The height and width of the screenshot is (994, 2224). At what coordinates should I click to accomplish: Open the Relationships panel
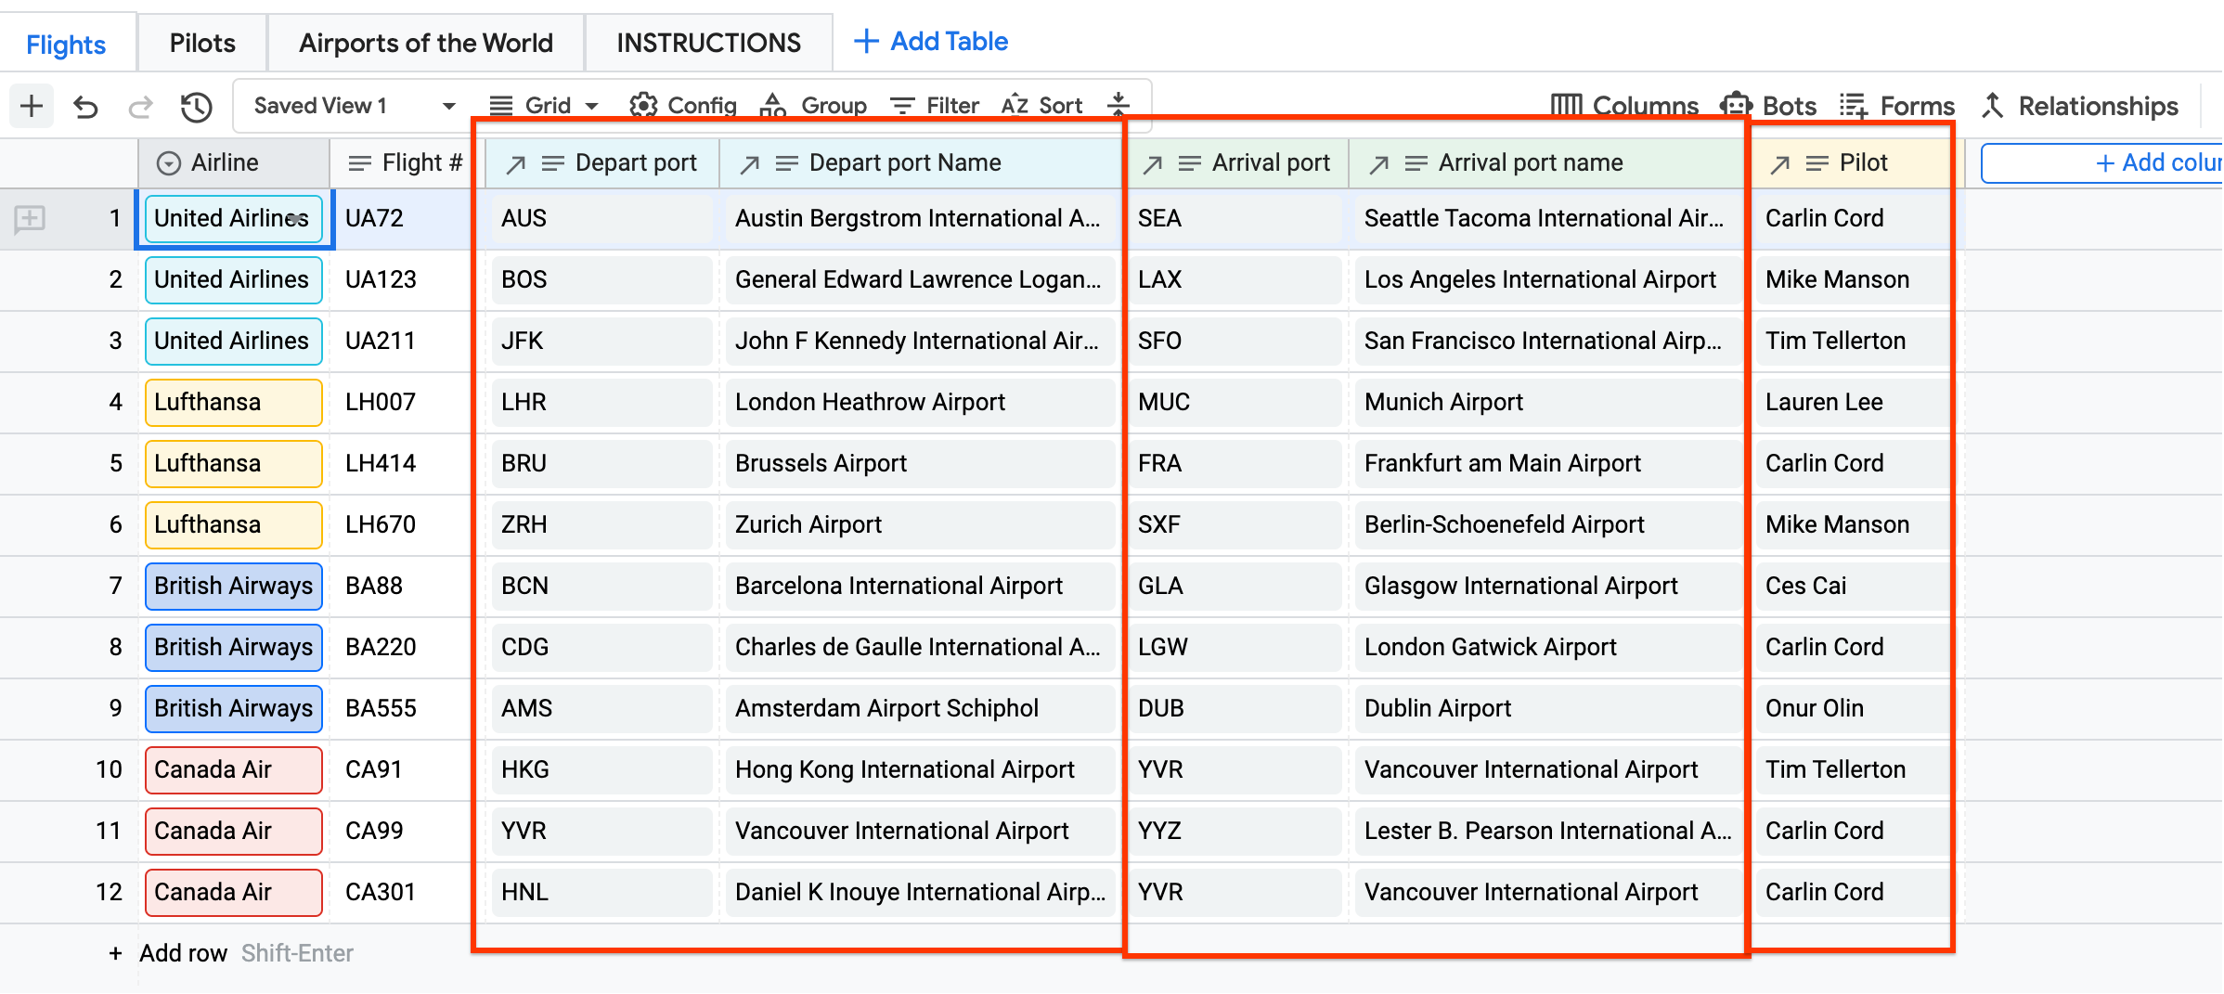click(x=2079, y=106)
